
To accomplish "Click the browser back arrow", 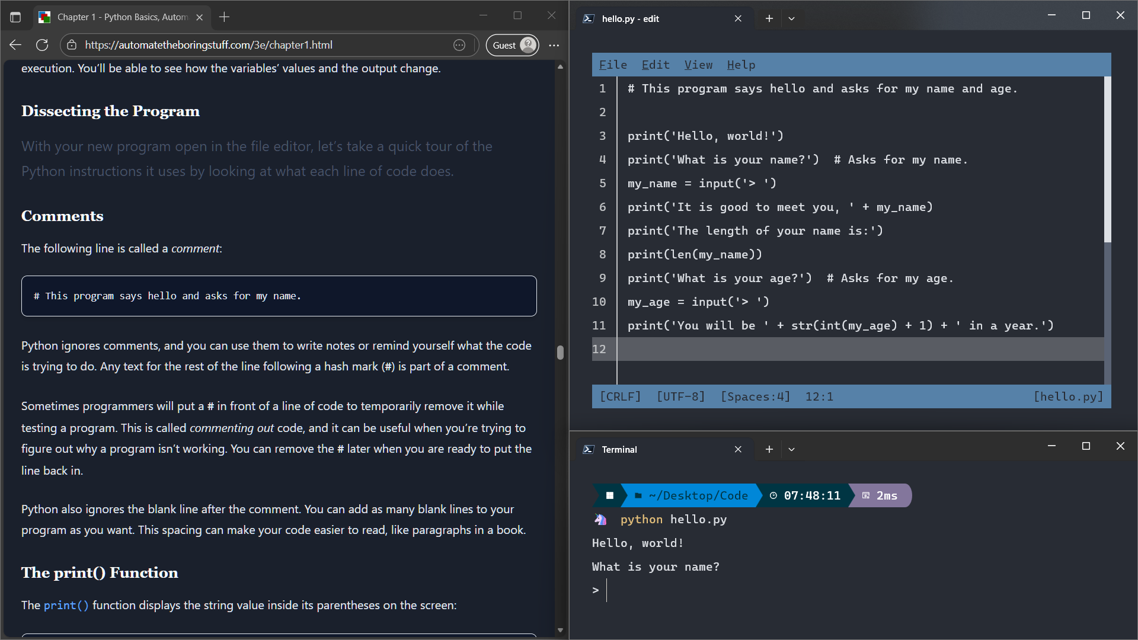I will pos(15,45).
